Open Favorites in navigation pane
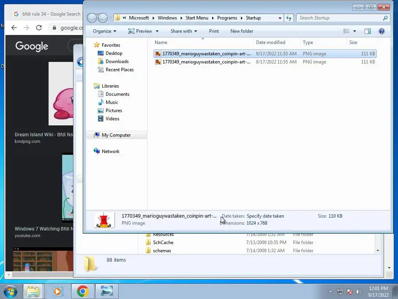 point(111,45)
